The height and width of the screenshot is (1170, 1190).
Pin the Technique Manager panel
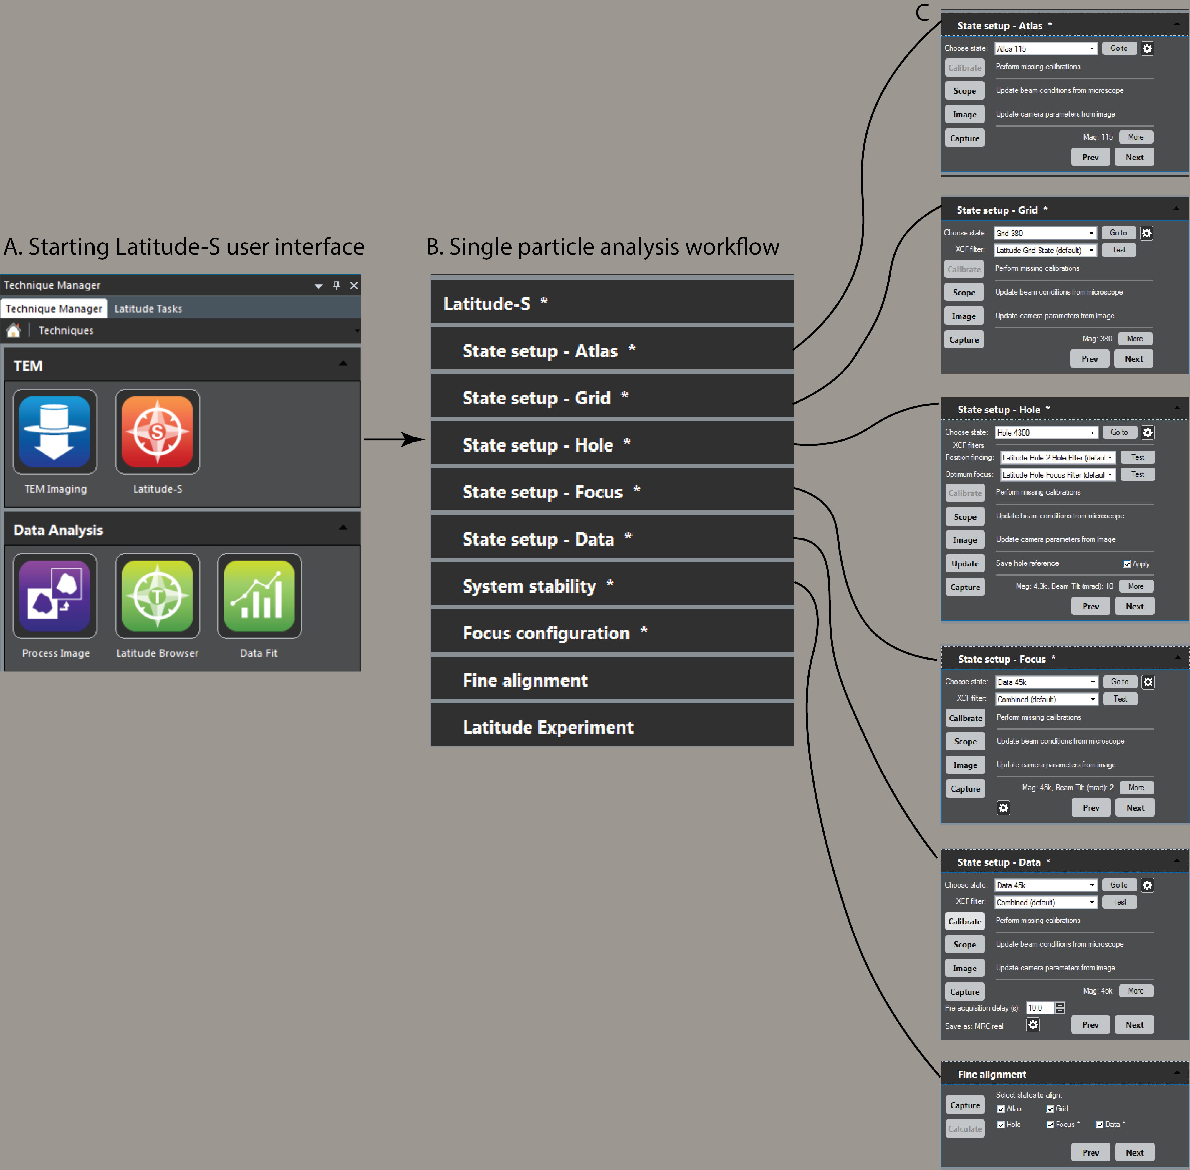coord(336,285)
